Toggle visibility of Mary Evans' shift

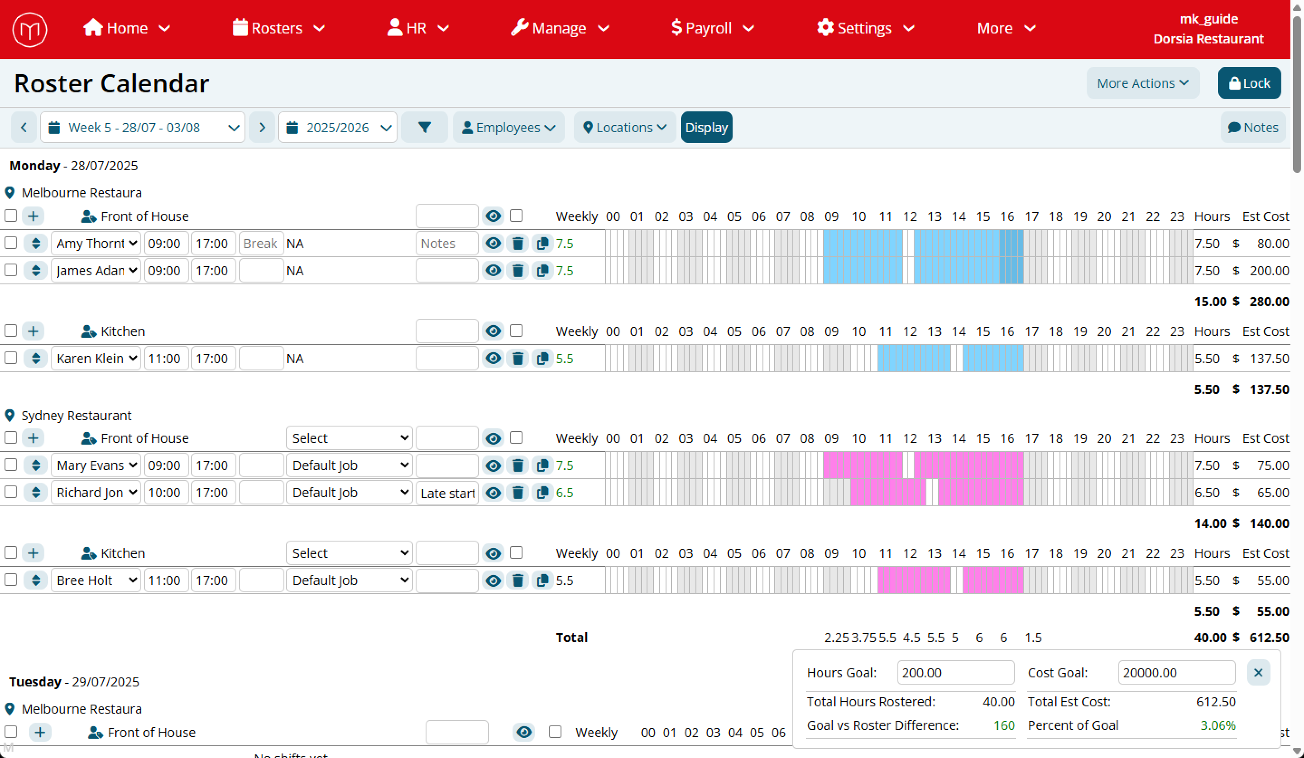pos(493,465)
